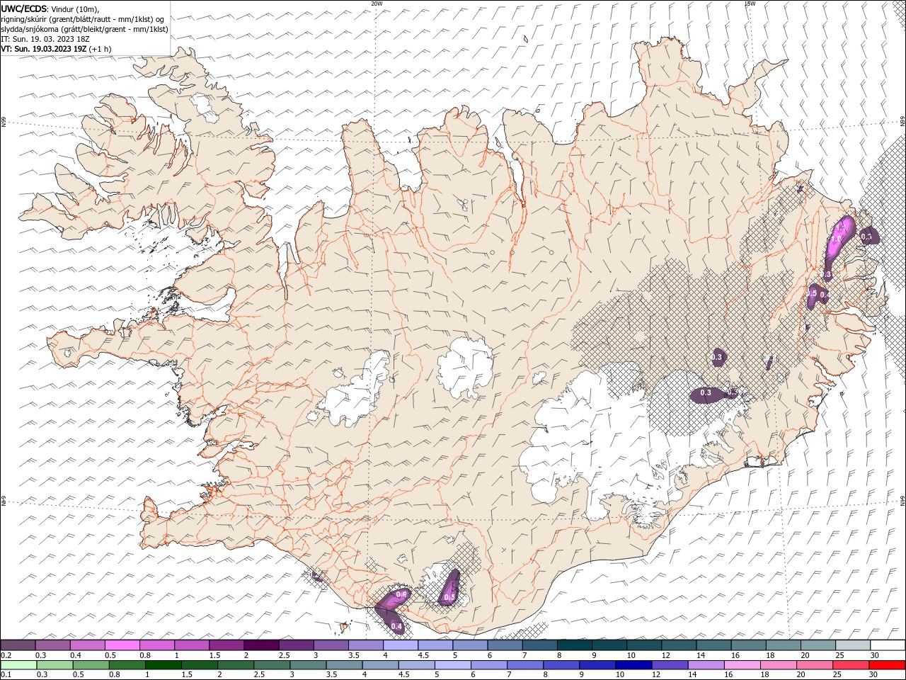Click the '20' label in the lower legend row

pos(801,675)
